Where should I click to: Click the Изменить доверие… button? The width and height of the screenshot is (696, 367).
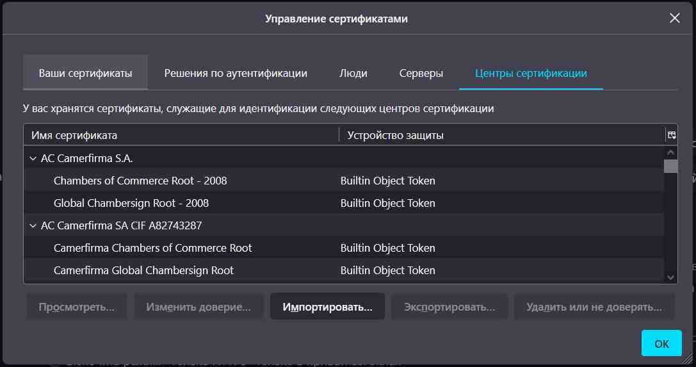tap(198, 307)
